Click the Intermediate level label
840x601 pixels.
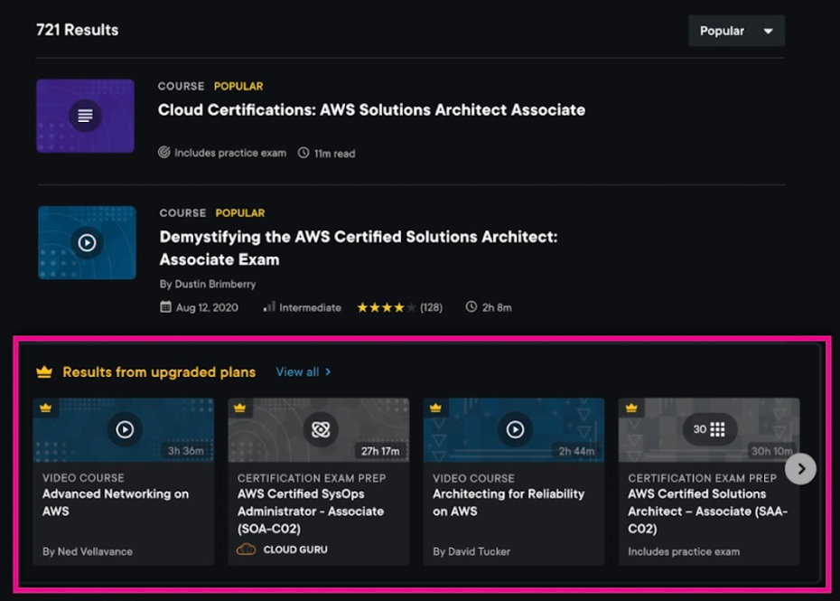[x=310, y=308]
